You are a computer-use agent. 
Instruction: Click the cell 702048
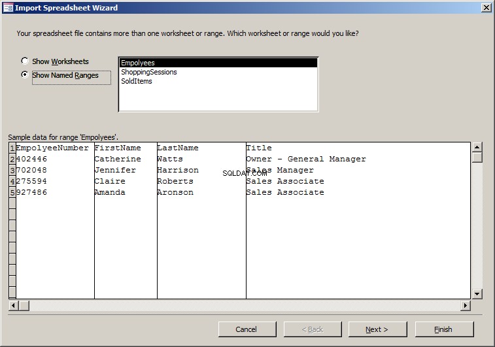[x=55, y=170]
